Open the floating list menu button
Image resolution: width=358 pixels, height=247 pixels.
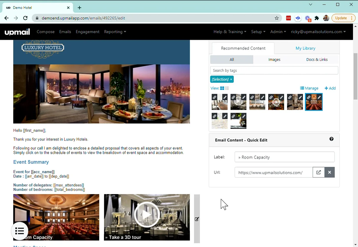19,231
